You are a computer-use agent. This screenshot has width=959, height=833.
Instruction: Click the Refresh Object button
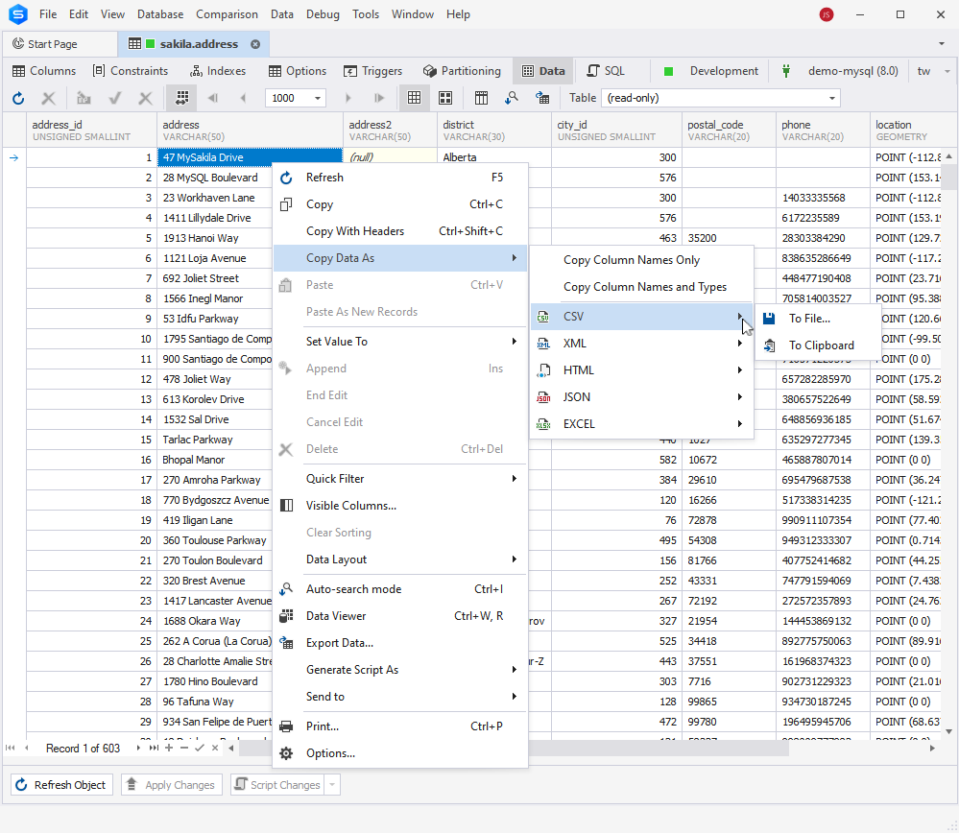click(61, 785)
